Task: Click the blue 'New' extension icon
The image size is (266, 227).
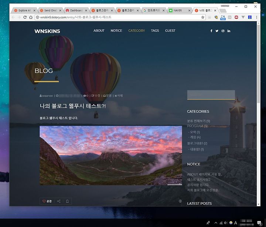Action: [x=223, y=17]
